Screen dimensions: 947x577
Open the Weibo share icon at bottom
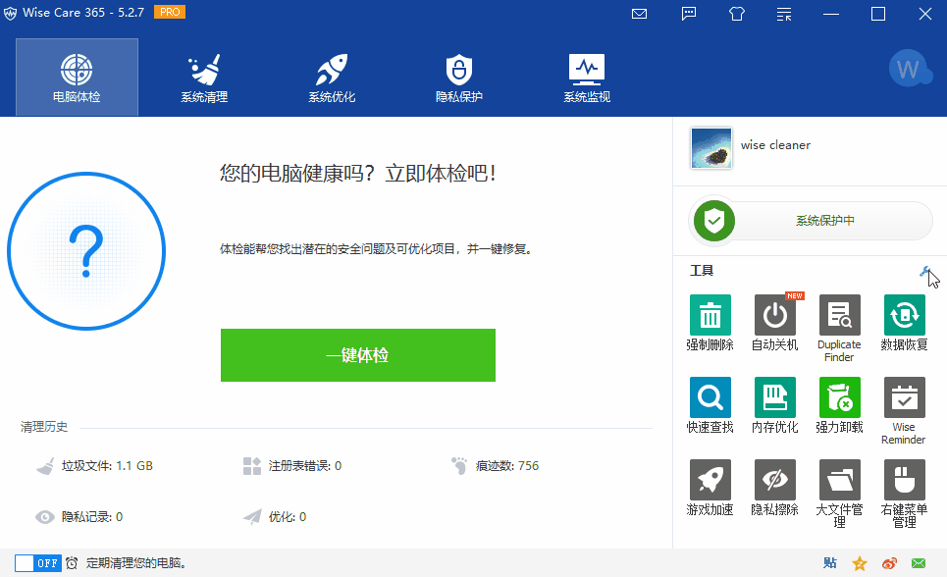891,562
